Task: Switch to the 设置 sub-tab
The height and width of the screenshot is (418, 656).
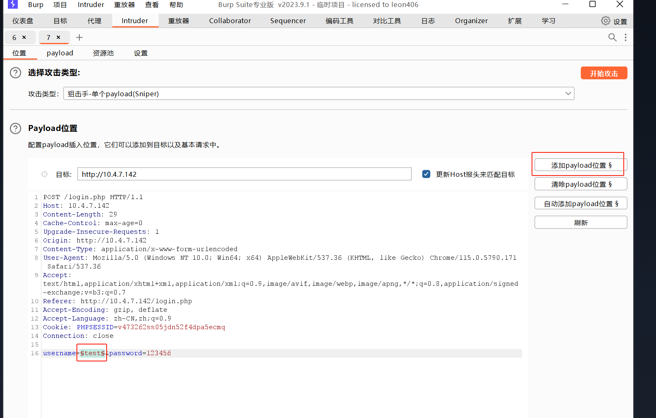Action: (141, 53)
